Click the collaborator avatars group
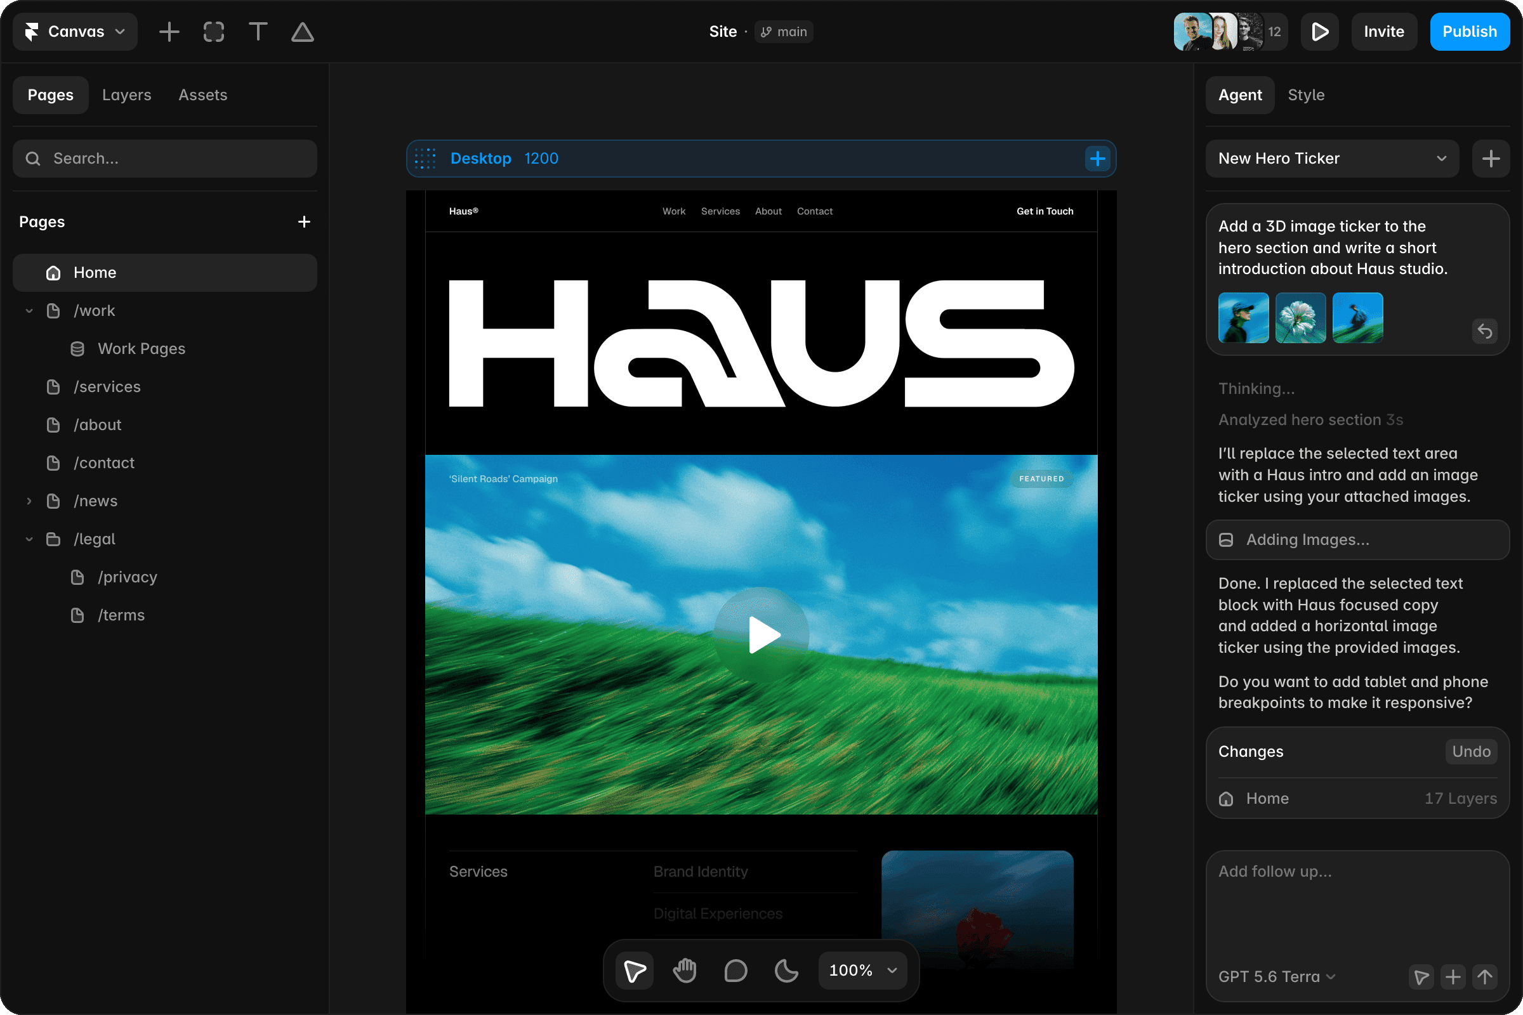 coord(1230,32)
